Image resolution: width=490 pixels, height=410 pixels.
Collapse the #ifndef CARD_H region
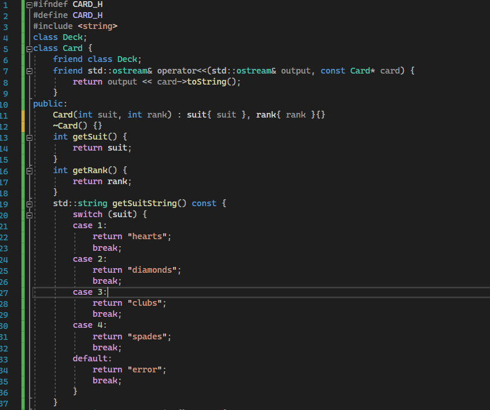tap(30, 5)
